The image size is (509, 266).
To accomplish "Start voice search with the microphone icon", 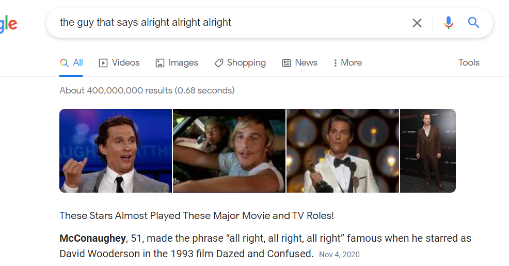I will tap(448, 23).
